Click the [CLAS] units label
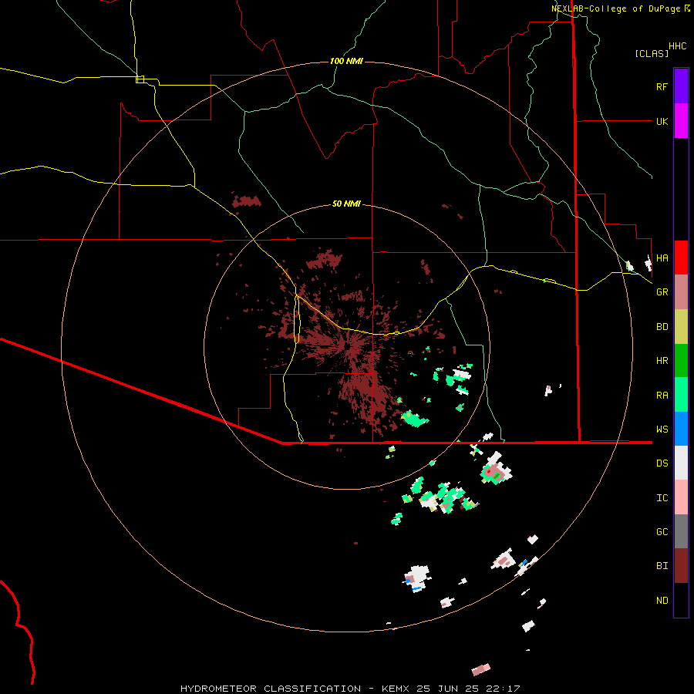This screenshot has width=694, height=694. [x=652, y=54]
